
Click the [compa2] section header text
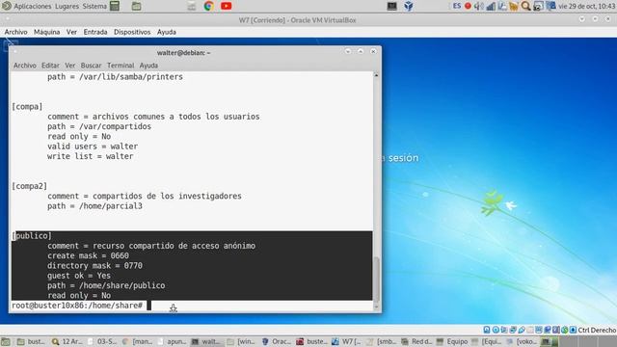pyautogui.click(x=30, y=186)
